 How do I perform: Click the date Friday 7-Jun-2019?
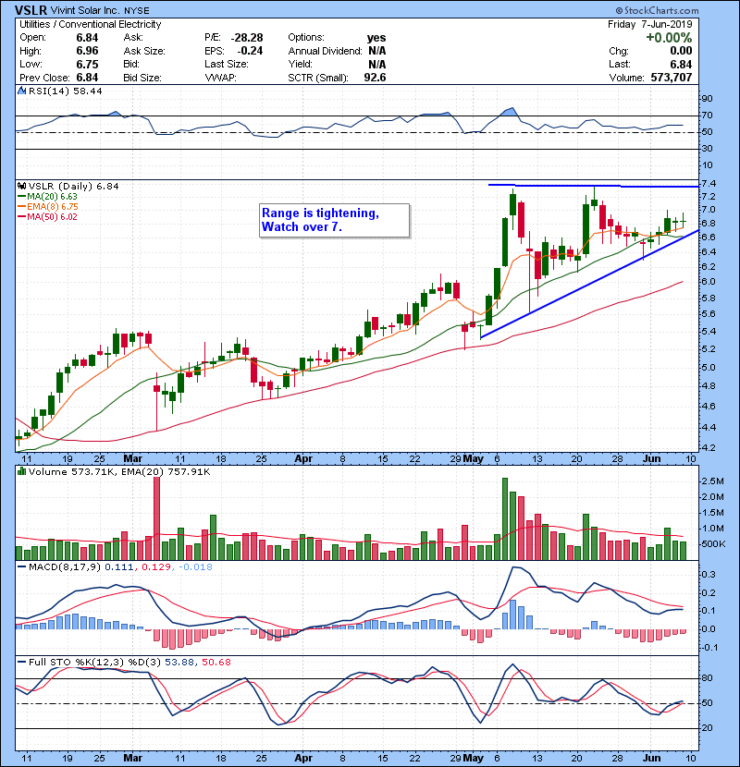tap(650, 24)
